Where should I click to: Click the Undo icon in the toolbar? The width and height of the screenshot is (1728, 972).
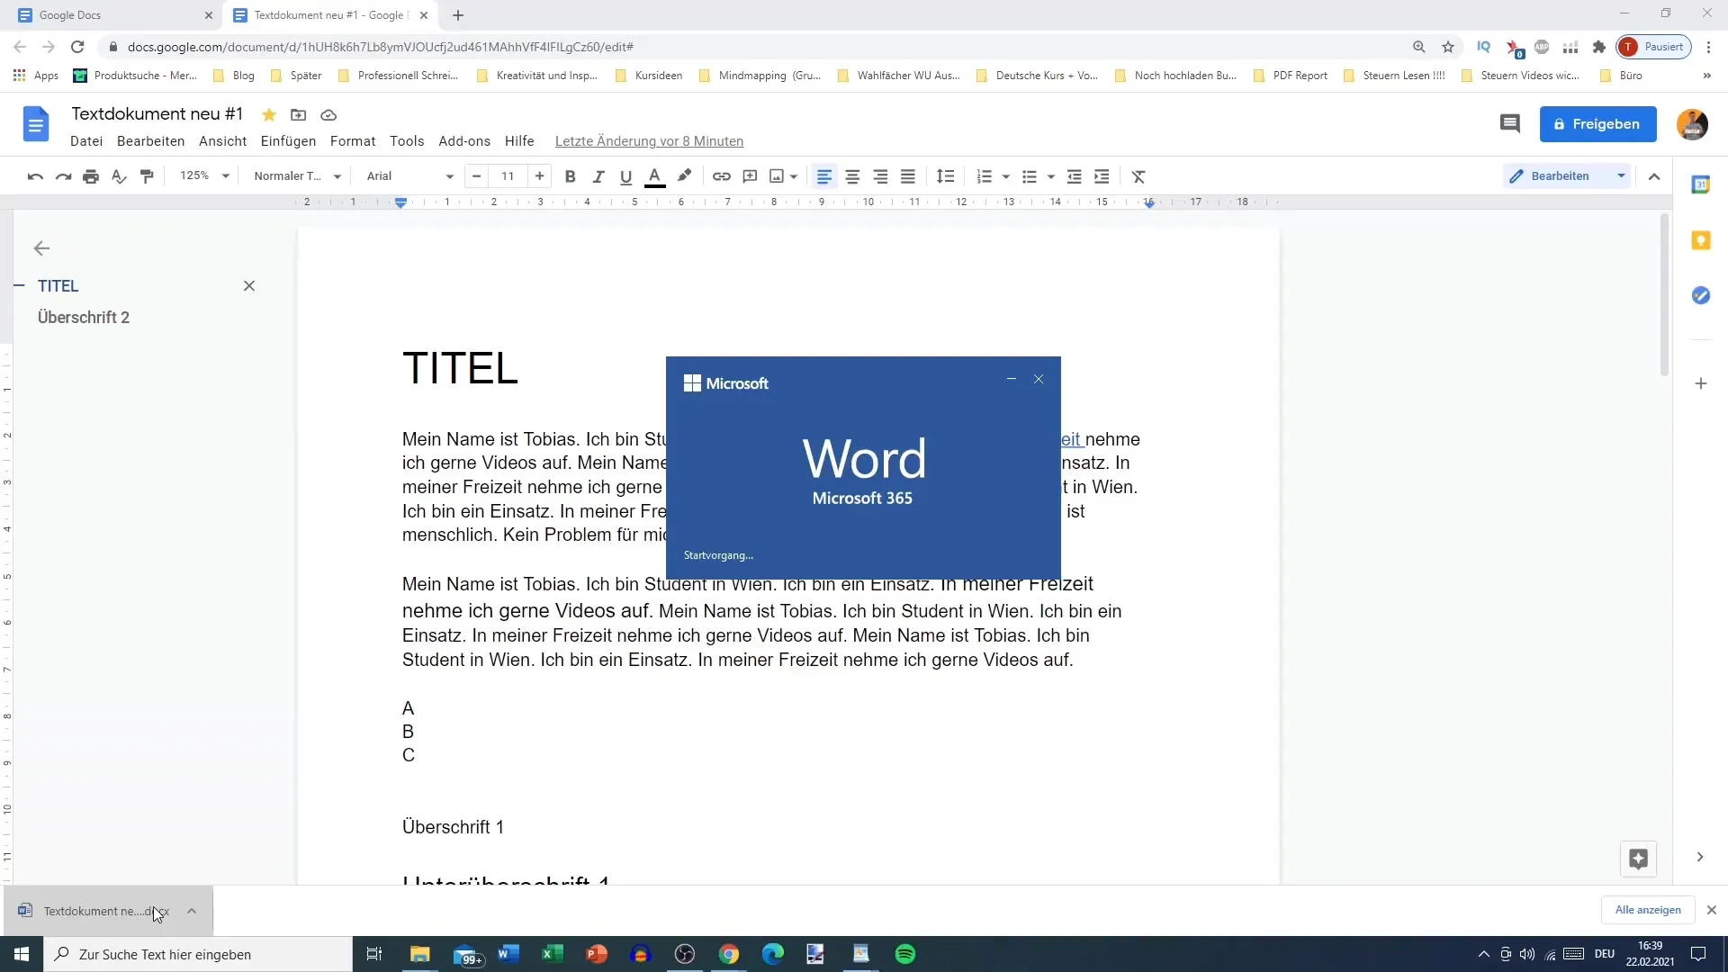pos(35,176)
